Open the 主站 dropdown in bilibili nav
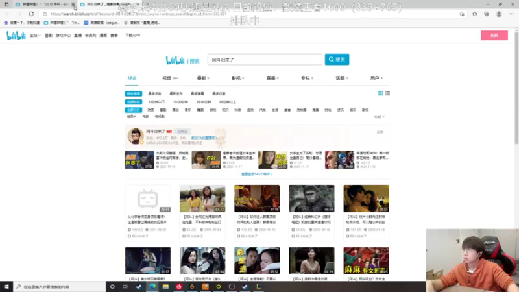519x292 pixels. coord(35,36)
